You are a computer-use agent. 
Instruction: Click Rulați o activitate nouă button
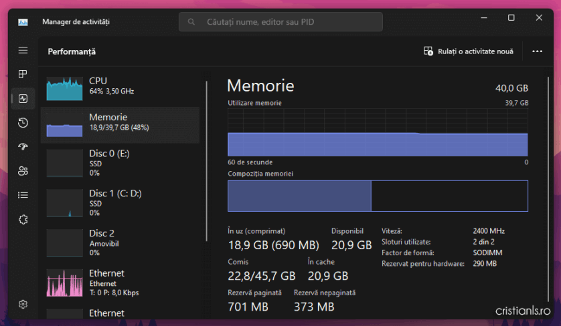pos(469,51)
